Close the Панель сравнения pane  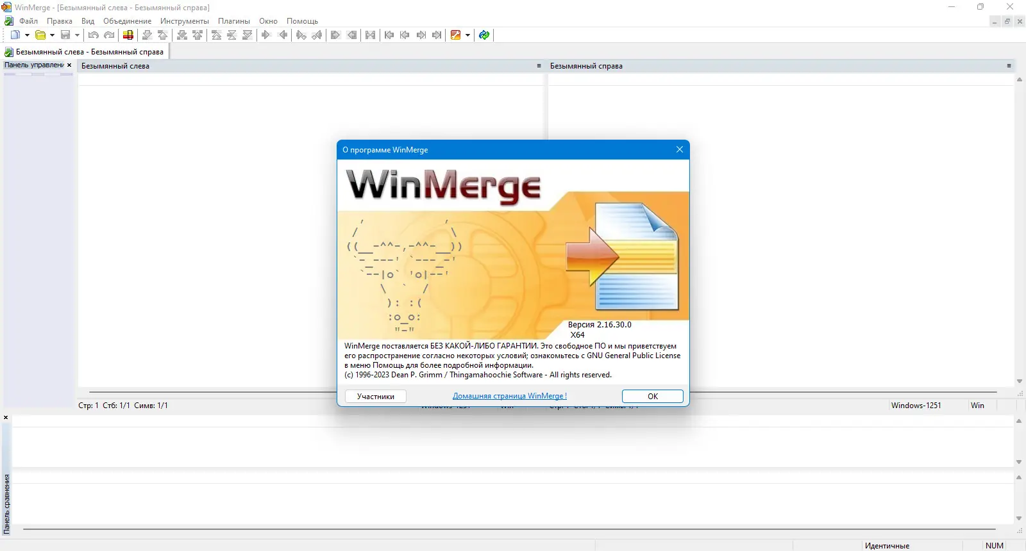click(x=6, y=418)
